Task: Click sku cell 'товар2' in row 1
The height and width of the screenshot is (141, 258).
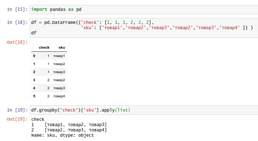Action: [59, 64]
